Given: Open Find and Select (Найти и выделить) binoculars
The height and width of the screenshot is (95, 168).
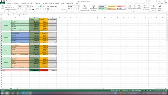Looking at the screenshot, I should [x=160, y=8].
